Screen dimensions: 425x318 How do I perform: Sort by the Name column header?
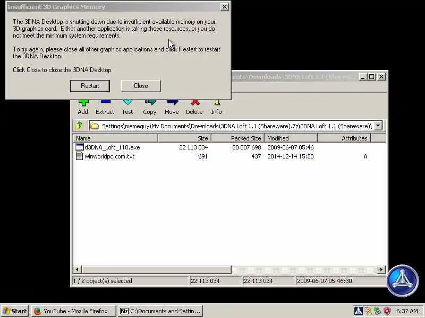(115, 138)
